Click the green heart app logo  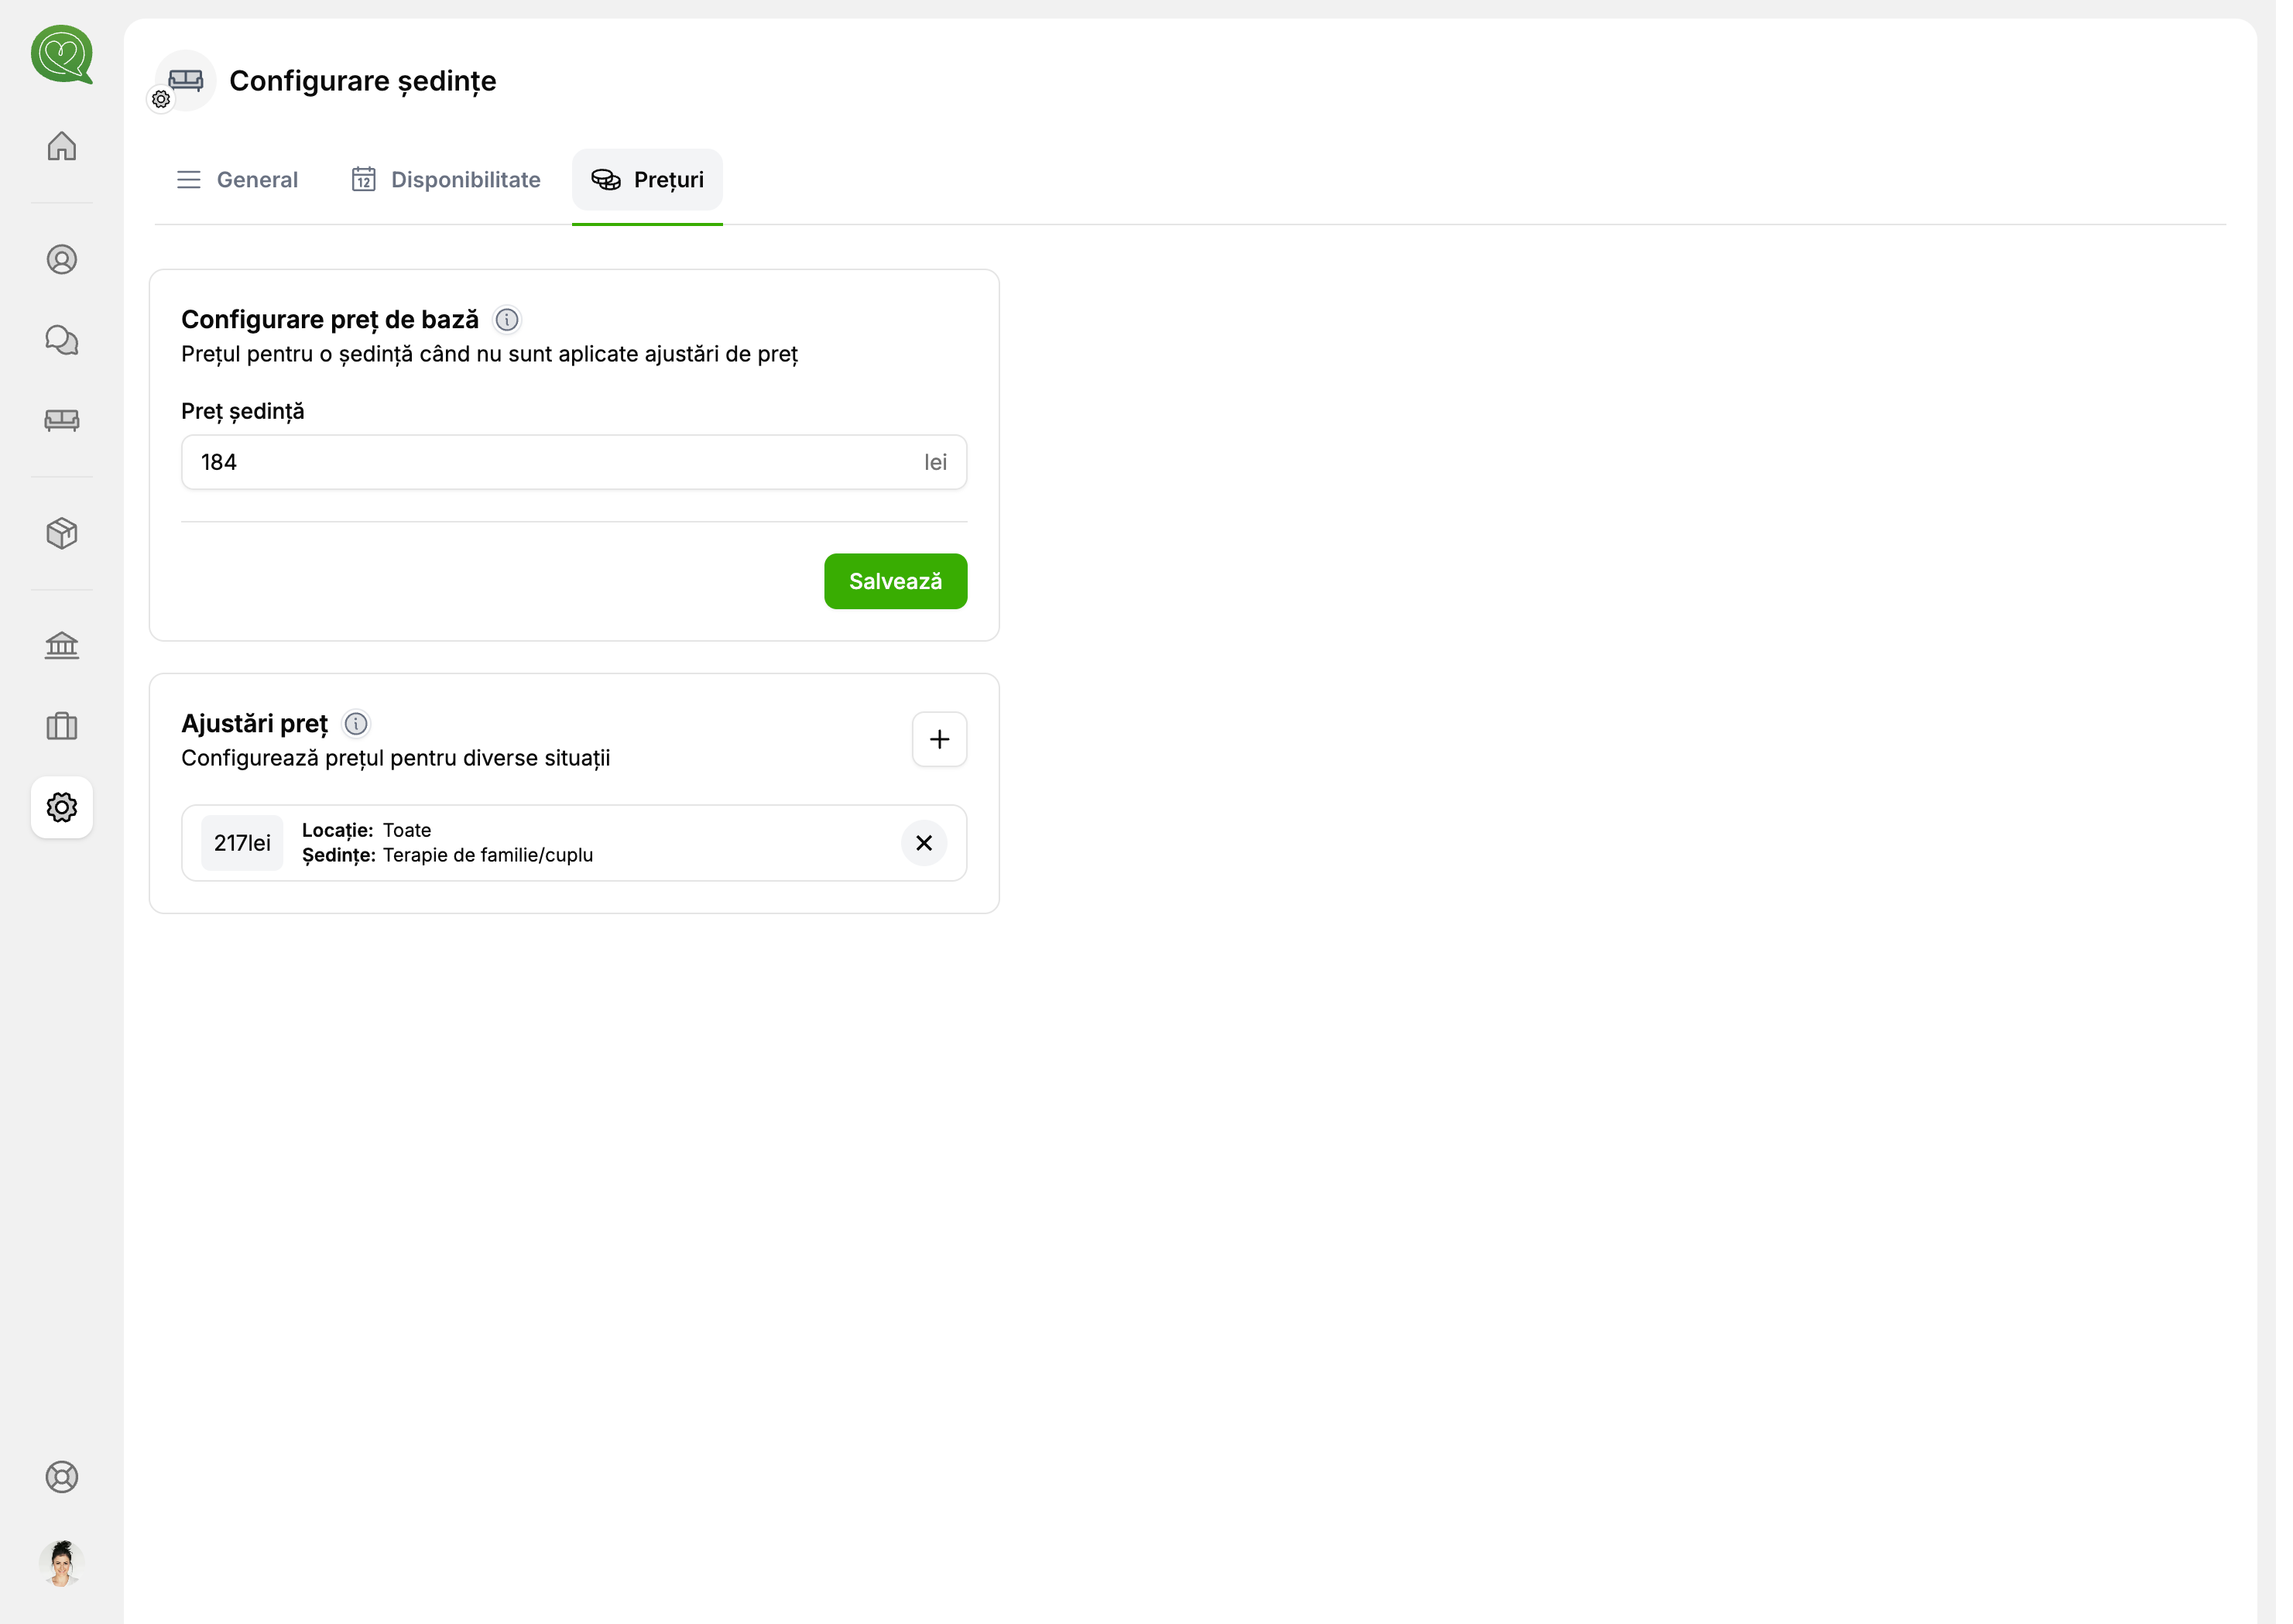[x=62, y=54]
